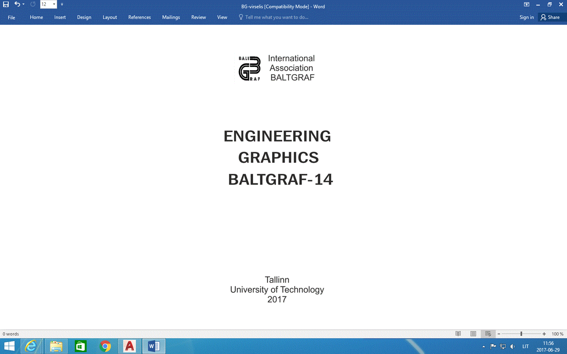Click the LIT keyboard language indicator
Image resolution: width=567 pixels, height=354 pixels.
[x=526, y=347]
